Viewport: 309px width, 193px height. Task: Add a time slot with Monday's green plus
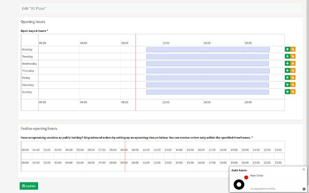coord(287,49)
